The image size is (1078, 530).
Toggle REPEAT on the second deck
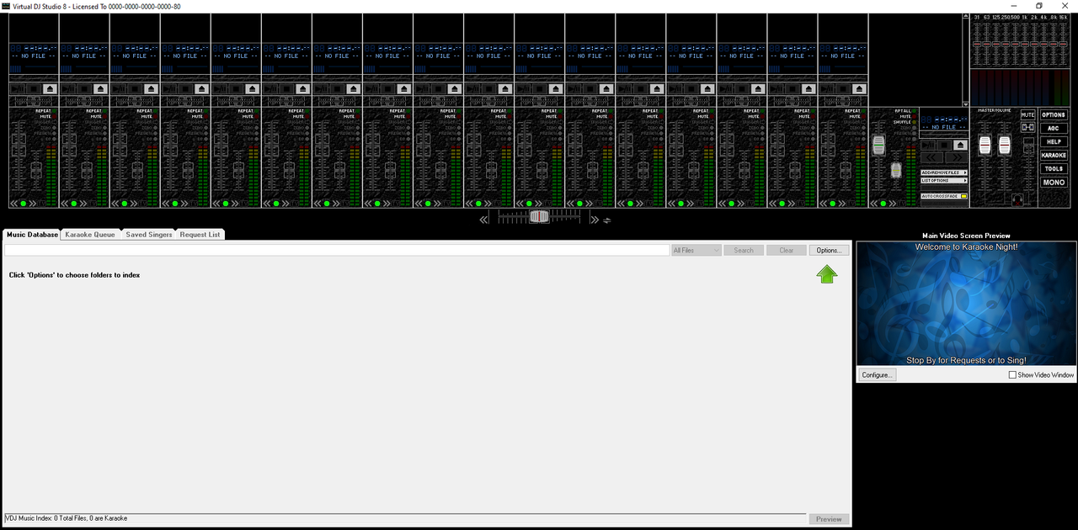coord(97,111)
